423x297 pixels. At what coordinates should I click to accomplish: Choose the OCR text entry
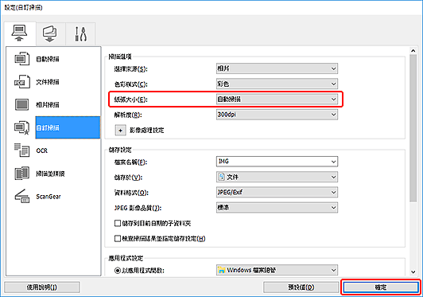click(42, 150)
